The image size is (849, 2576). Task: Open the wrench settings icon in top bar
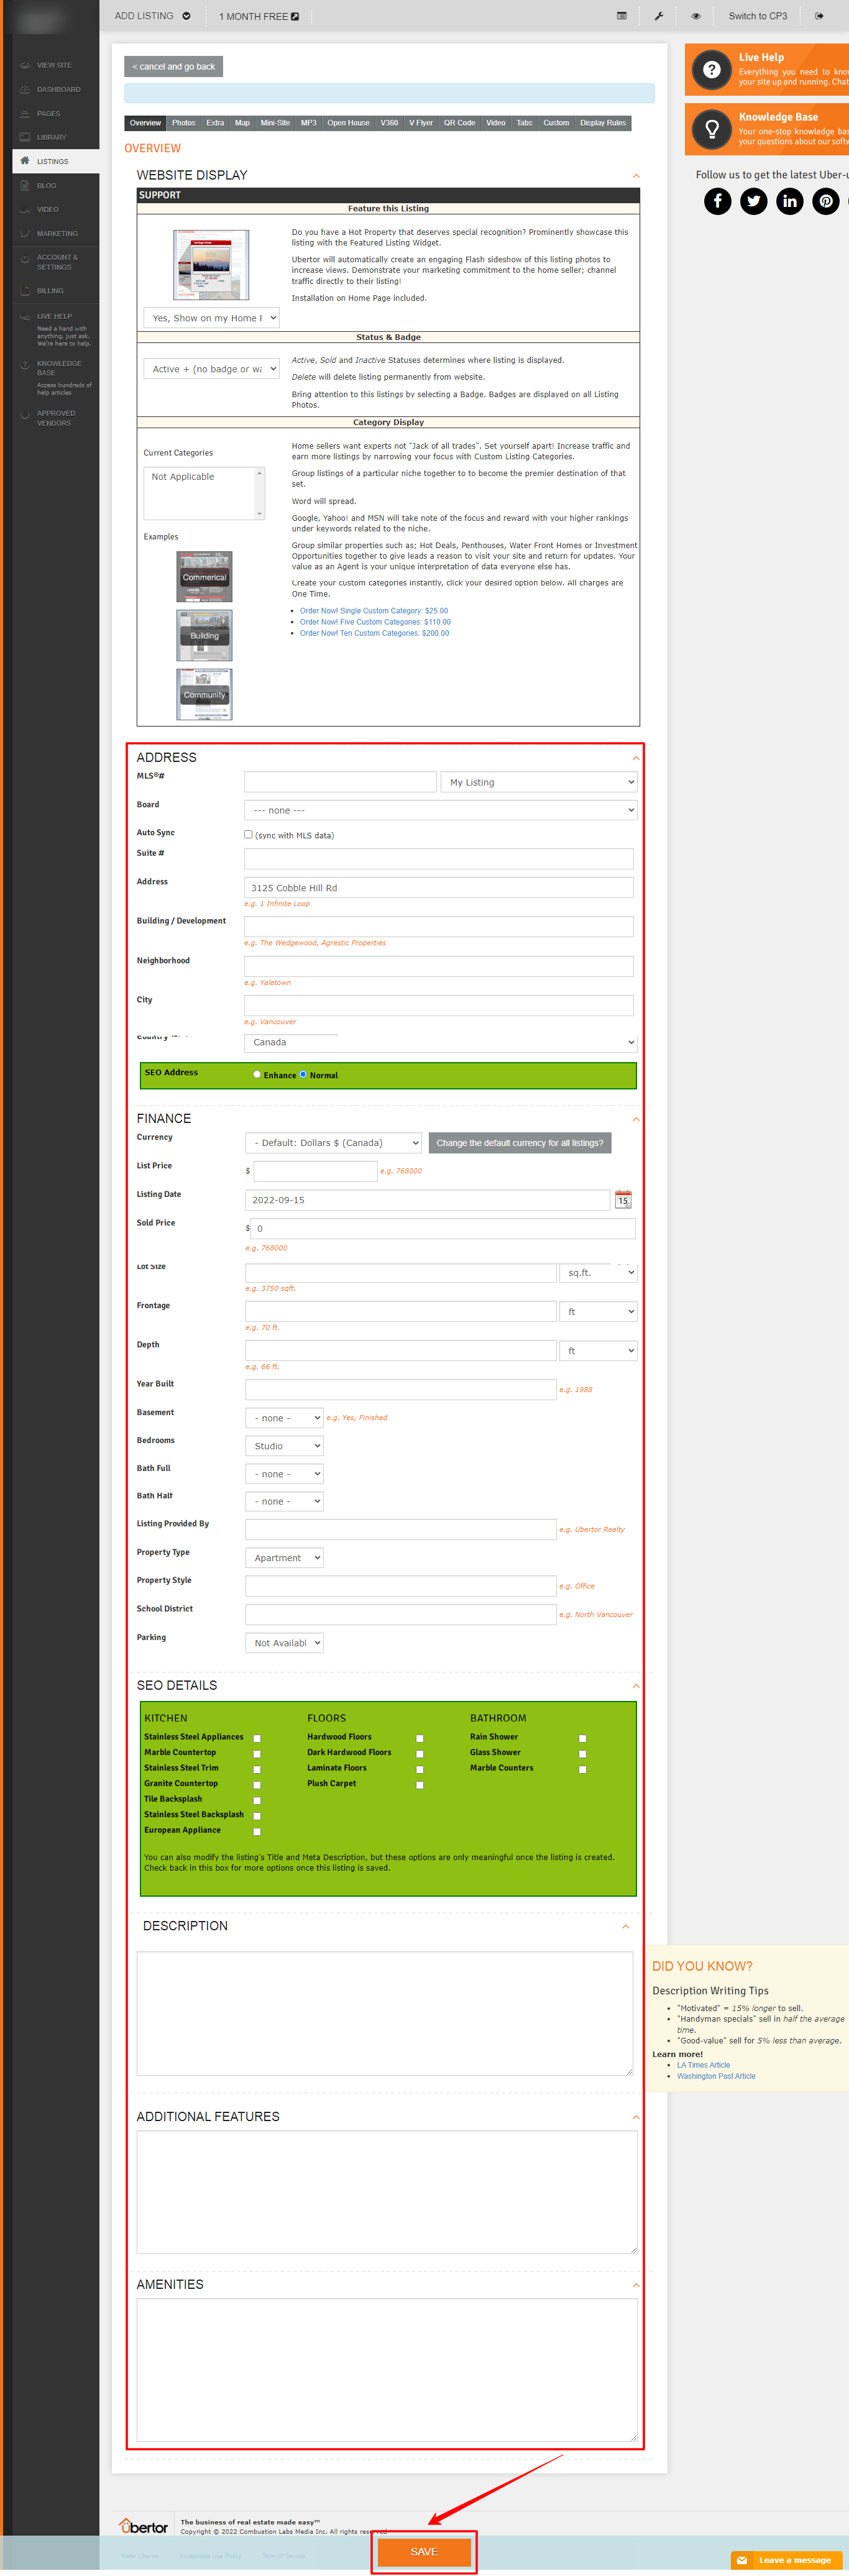(x=659, y=16)
